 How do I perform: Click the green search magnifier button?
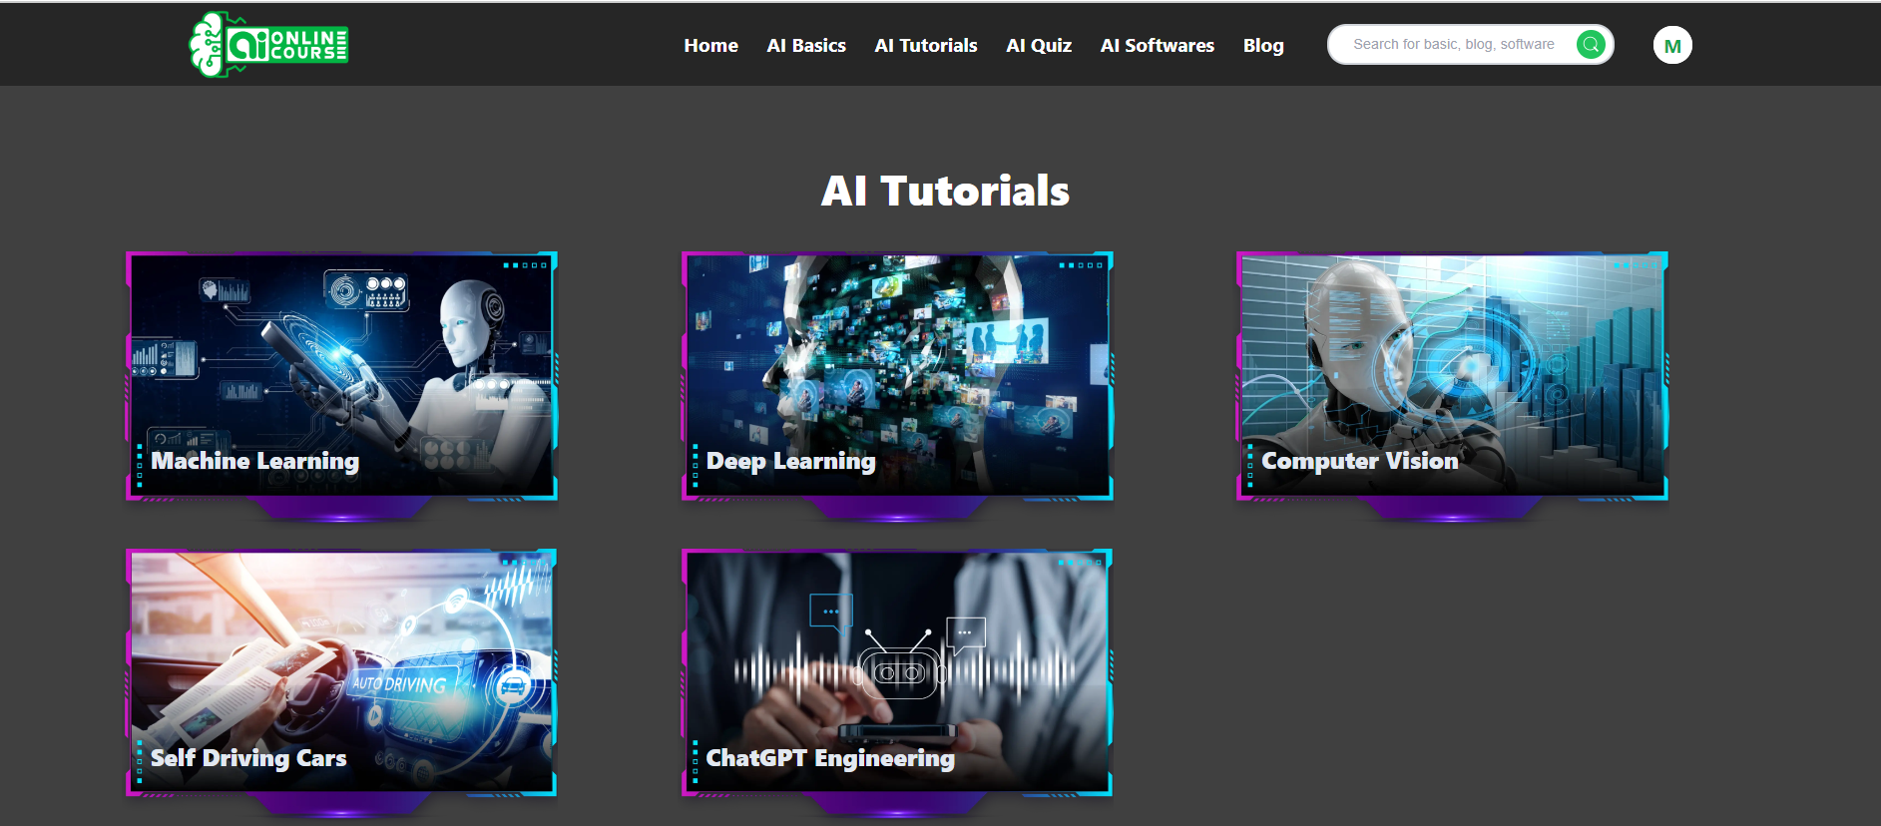(x=1591, y=44)
